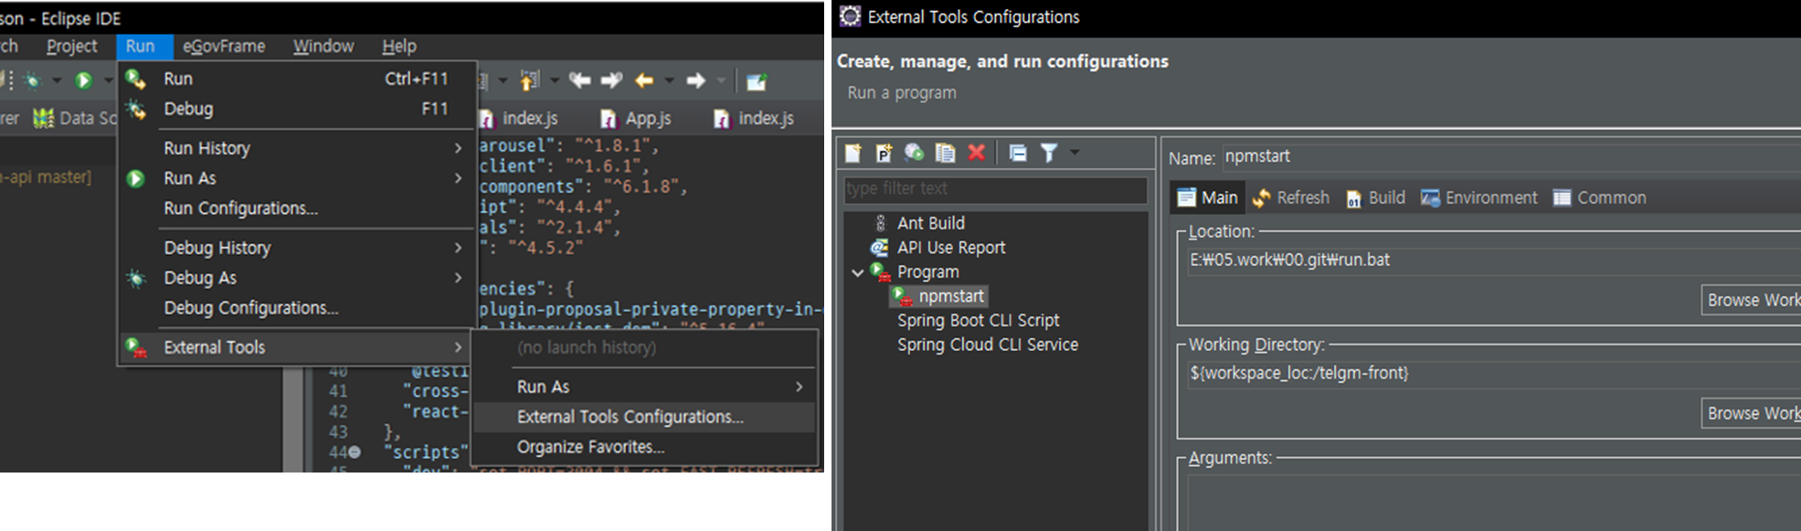Viewport: 1801px width, 531px height.
Task: Switch to the Main tab
Action: click(1207, 197)
